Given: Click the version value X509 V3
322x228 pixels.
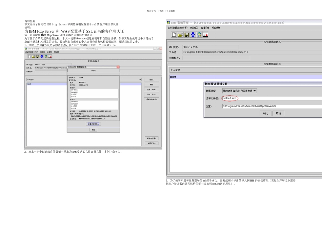Looking at the screenshot, I should coord(82,82).
